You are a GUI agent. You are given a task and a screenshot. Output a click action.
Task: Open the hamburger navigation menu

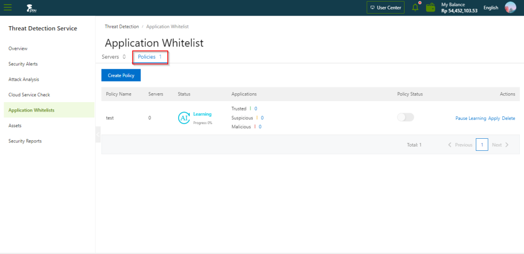point(8,7)
